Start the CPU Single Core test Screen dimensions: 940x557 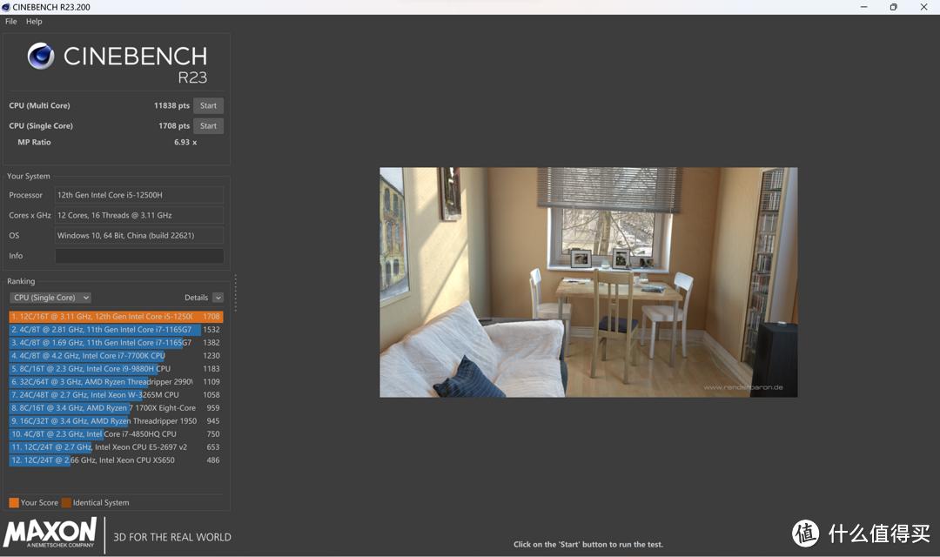click(208, 126)
